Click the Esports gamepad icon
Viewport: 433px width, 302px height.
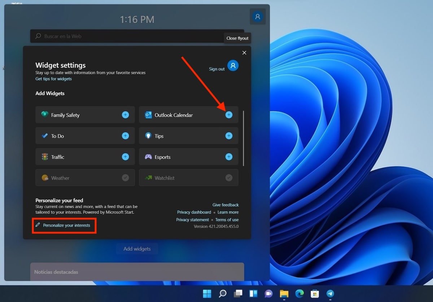point(148,157)
